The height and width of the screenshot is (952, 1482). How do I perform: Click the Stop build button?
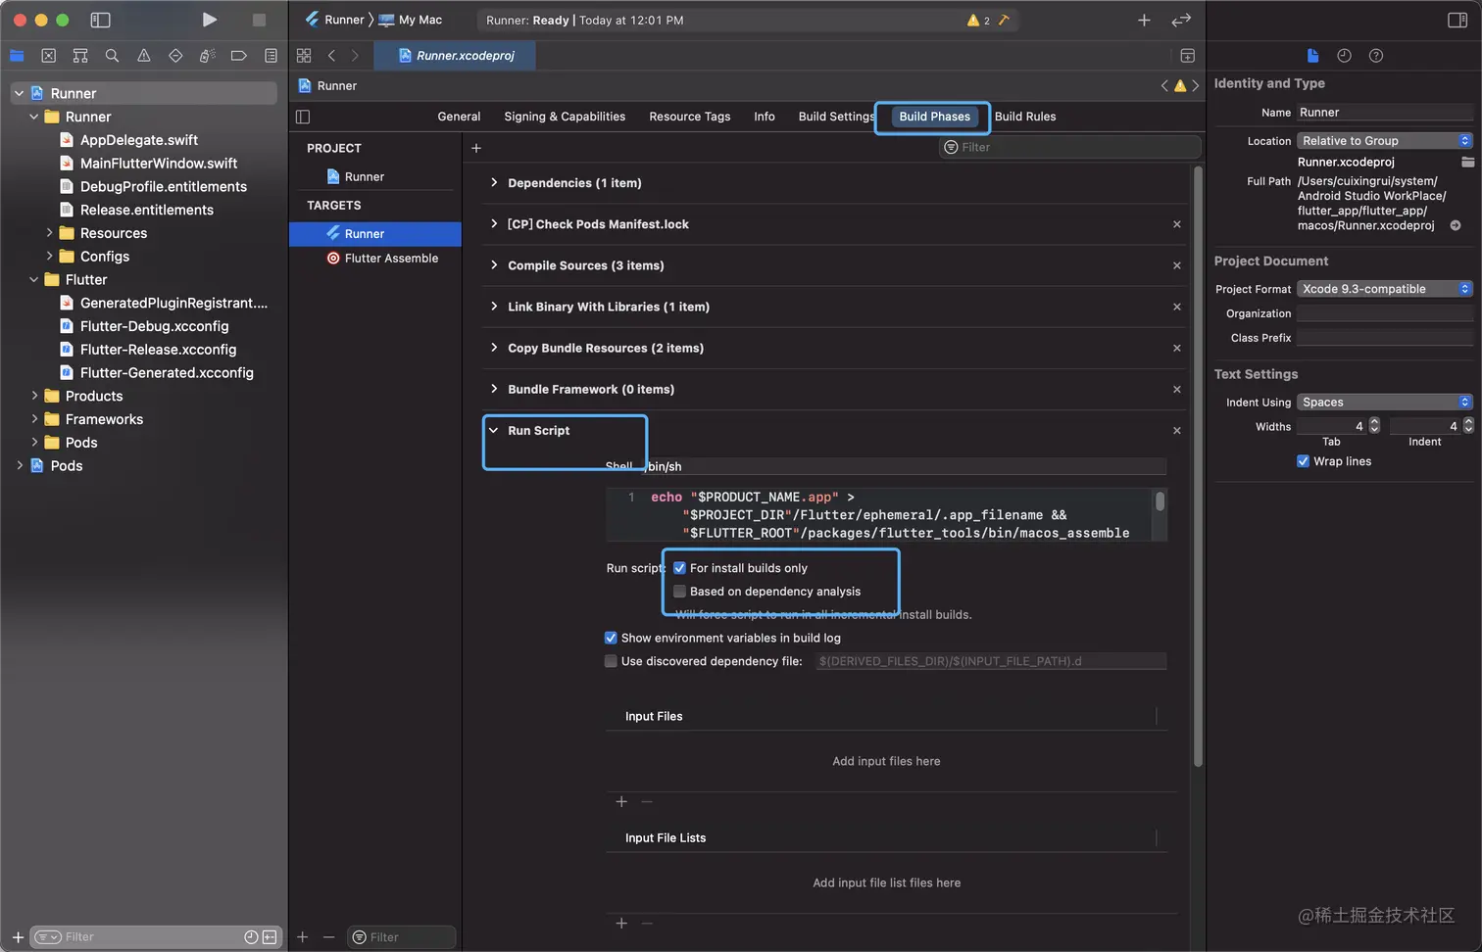259,20
